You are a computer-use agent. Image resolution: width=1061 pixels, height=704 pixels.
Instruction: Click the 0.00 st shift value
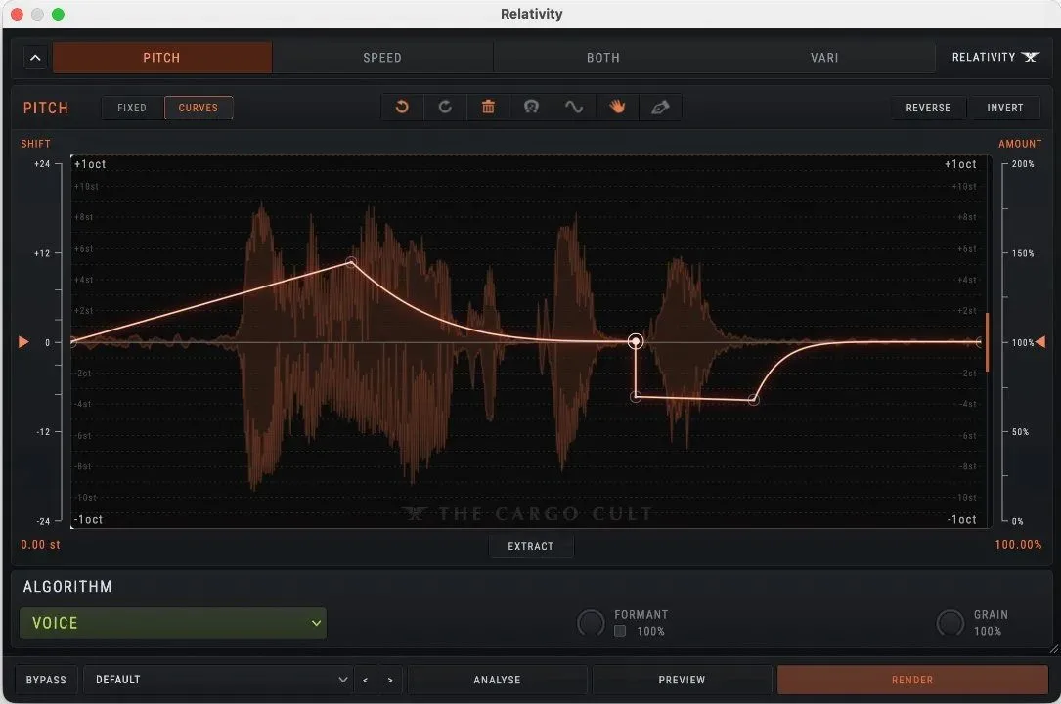(41, 545)
